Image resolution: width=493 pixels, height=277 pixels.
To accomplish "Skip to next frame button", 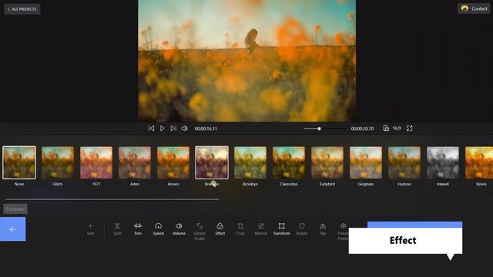I will [173, 128].
